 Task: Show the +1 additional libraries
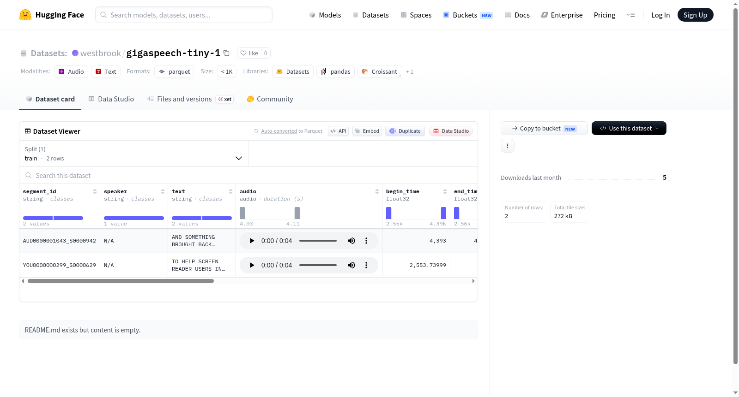[410, 72]
